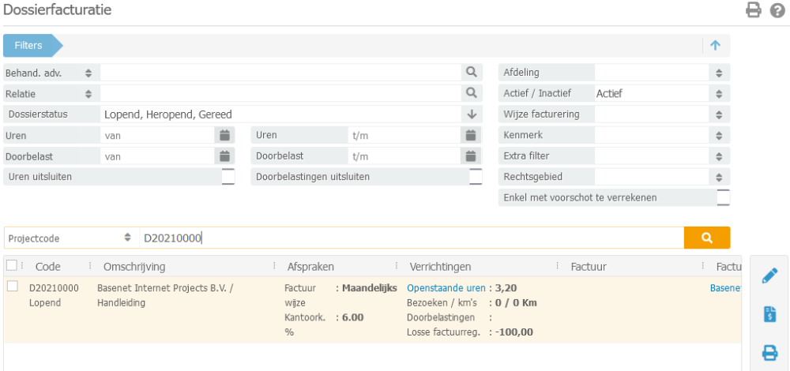This screenshot has height=371, width=790.
Task: Click magnifier icon next to Behand. adv. field
Action: [x=472, y=73]
